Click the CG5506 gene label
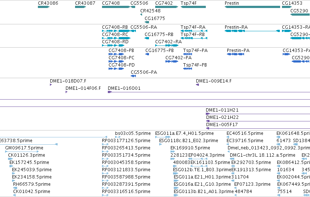Image resolution: width=310 pixels, height=197 pixels. [139, 3]
